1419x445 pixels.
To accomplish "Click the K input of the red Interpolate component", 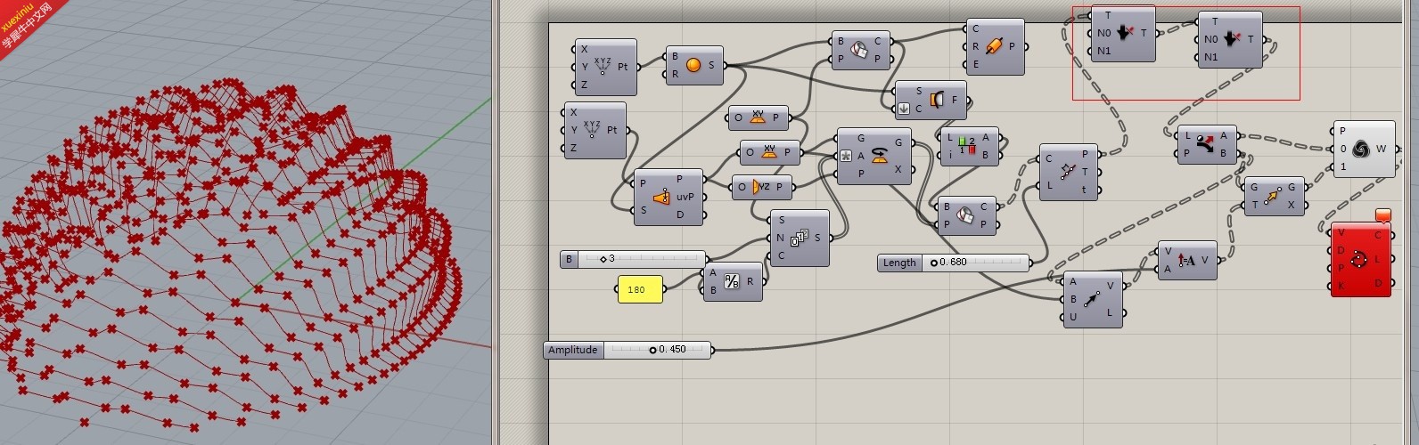I will tap(1341, 286).
